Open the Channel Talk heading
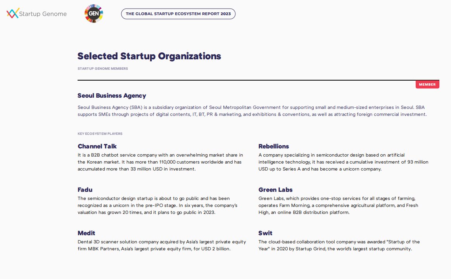451x279 pixels. 97,146
